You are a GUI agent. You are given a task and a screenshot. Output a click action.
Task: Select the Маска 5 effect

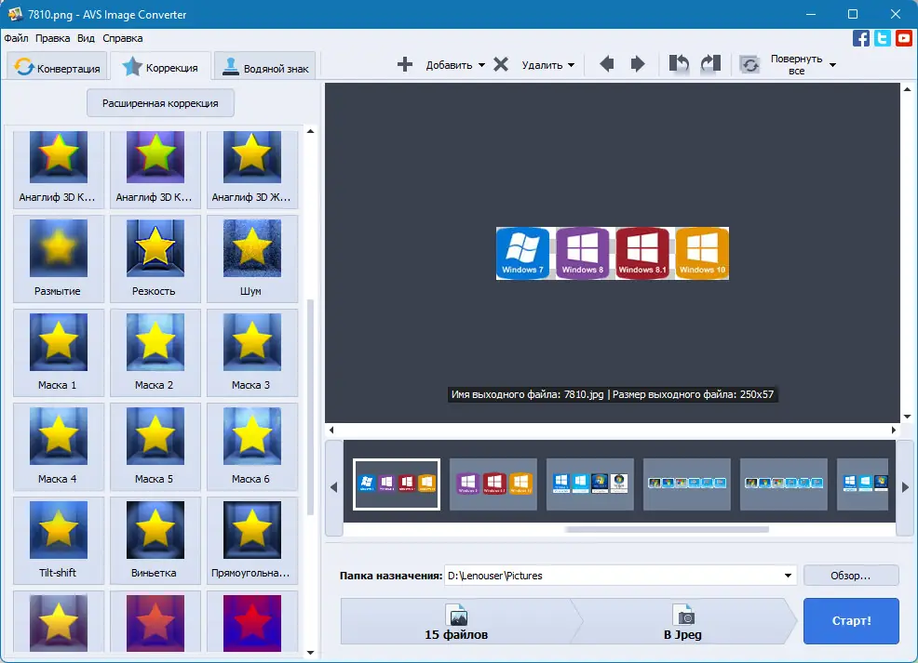click(155, 446)
